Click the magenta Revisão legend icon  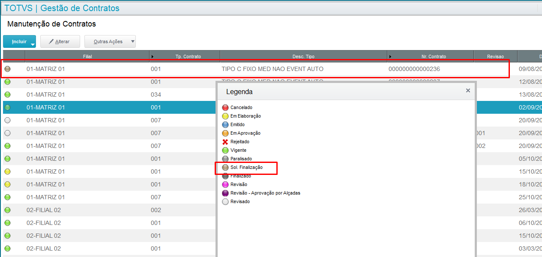(x=225, y=185)
